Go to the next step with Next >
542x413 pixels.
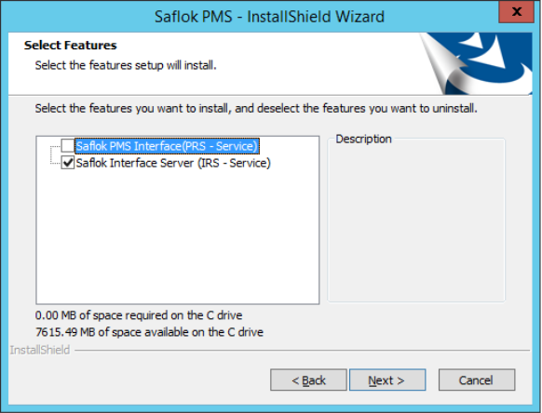pyautogui.click(x=387, y=380)
